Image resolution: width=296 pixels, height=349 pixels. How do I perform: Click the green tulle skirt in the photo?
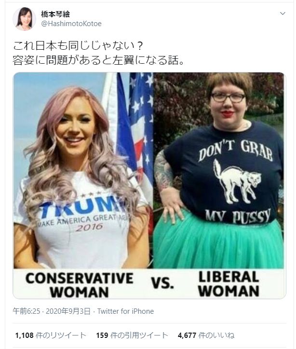(218, 243)
